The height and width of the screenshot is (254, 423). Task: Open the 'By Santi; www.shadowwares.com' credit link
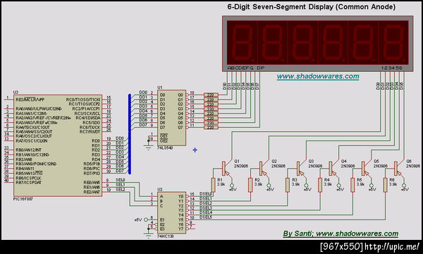(341, 234)
